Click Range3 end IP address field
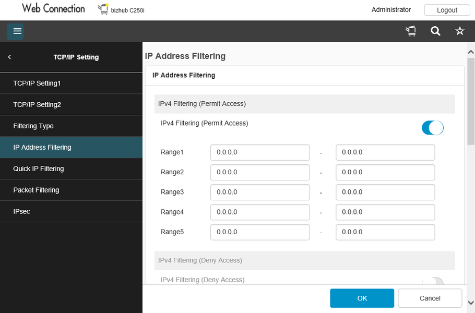The height and width of the screenshot is (313, 475). [x=385, y=192]
